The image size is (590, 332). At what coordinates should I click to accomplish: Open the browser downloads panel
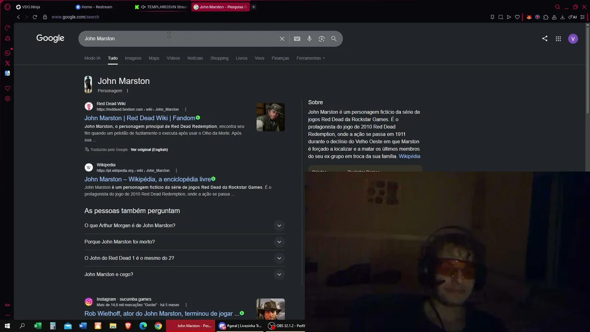point(562,17)
